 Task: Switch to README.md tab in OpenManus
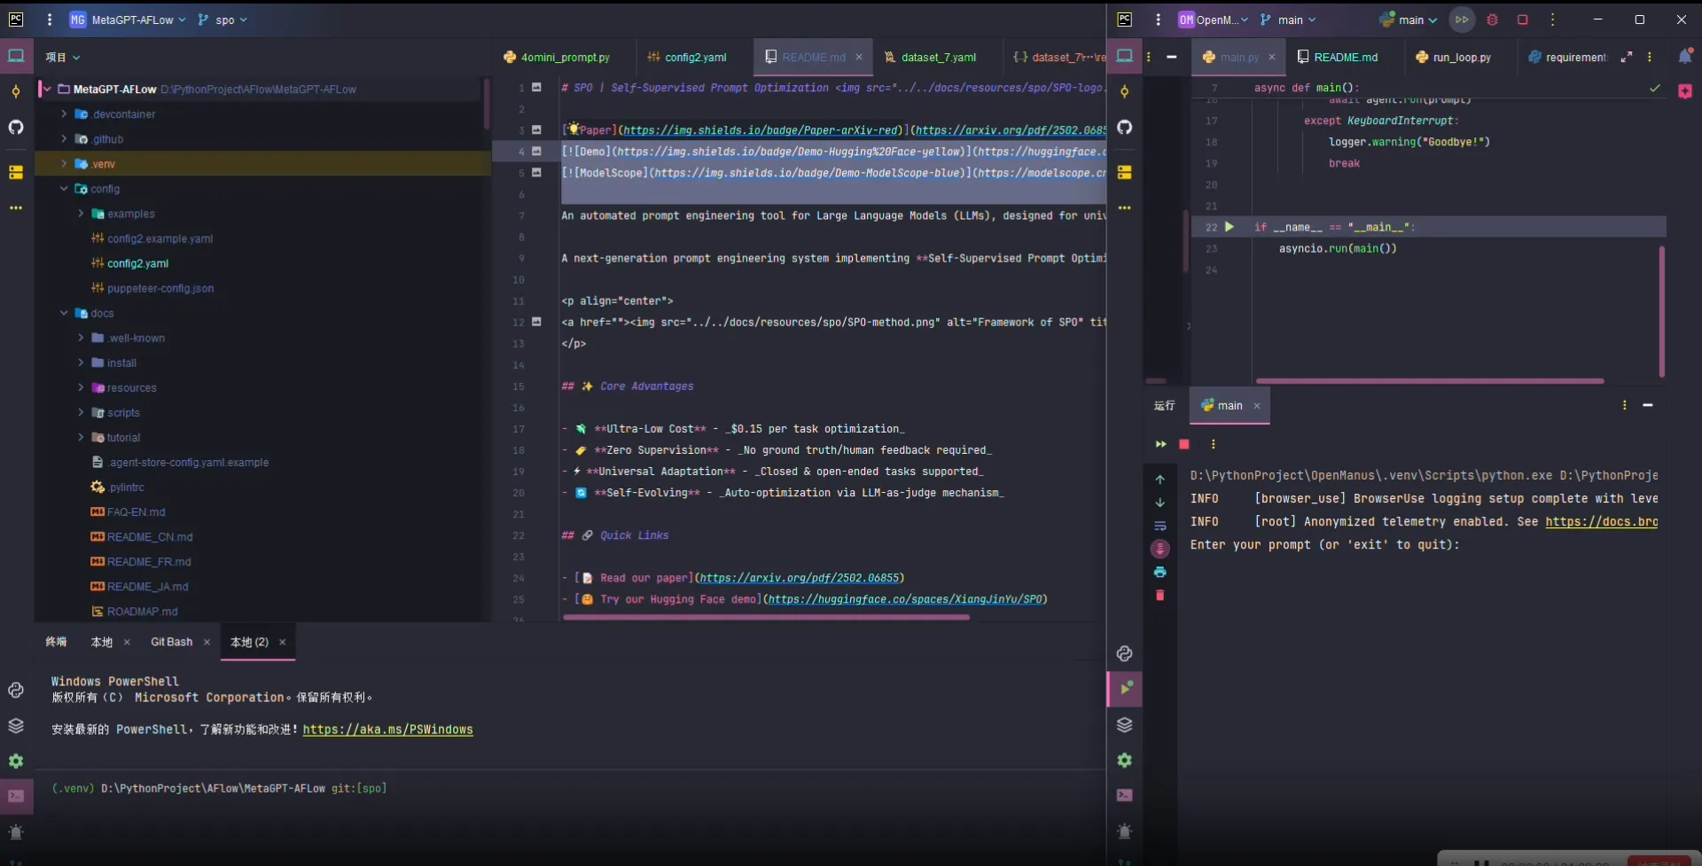(x=1338, y=57)
